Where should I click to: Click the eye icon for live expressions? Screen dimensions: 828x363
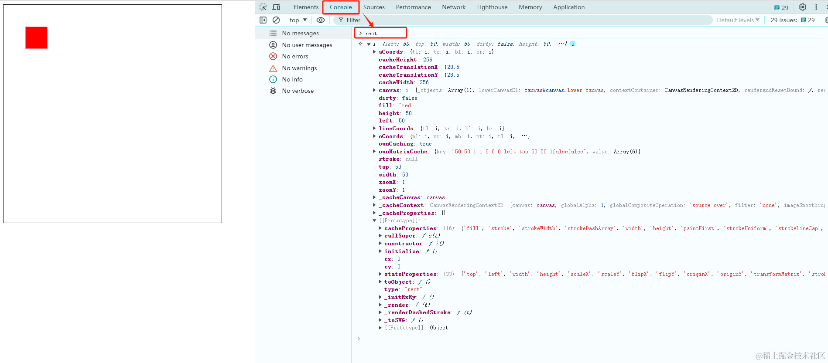tap(321, 20)
